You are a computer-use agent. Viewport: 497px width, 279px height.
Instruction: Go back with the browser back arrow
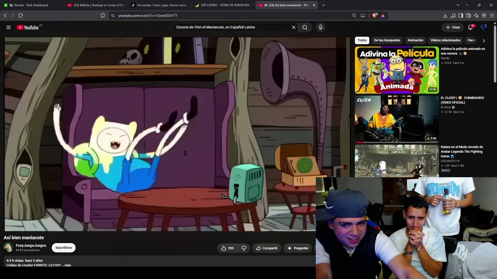point(5,15)
